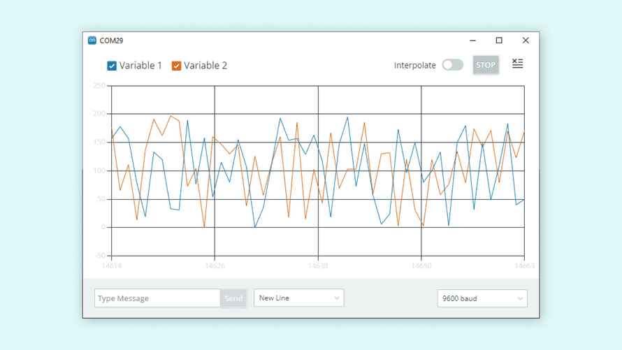Click the 14638 x-axis tick label

[x=318, y=266]
